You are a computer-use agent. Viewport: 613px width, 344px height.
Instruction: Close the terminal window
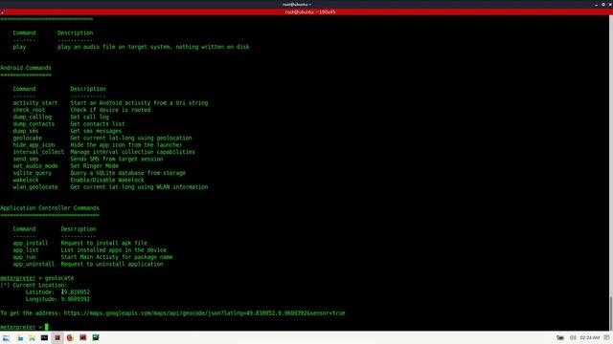click(610, 4)
